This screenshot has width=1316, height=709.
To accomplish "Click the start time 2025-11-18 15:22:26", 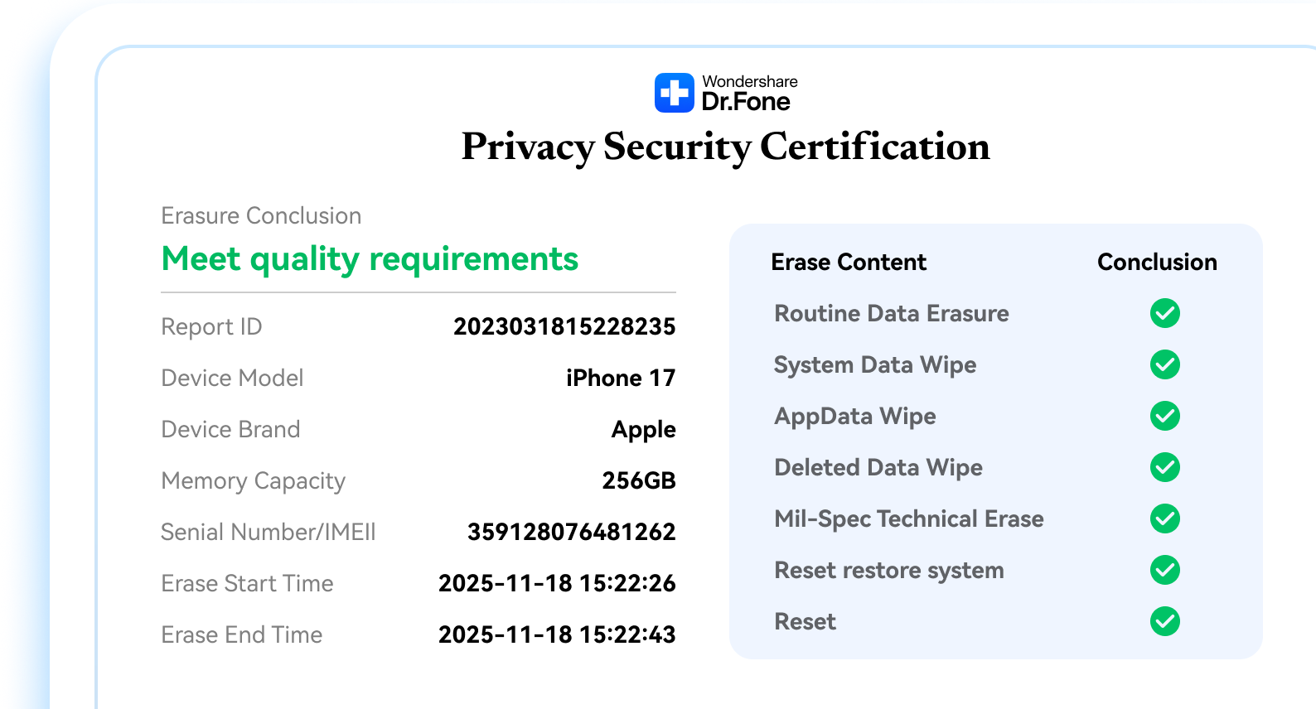I will [x=557, y=583].
